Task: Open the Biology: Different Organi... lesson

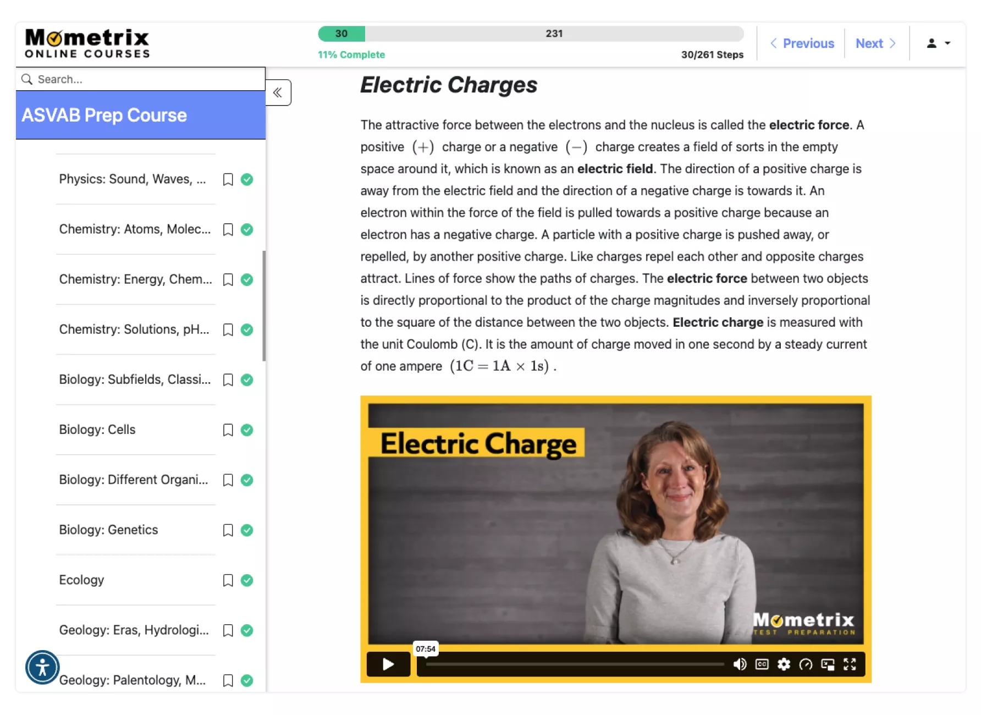Action: [x=134, y=480]
